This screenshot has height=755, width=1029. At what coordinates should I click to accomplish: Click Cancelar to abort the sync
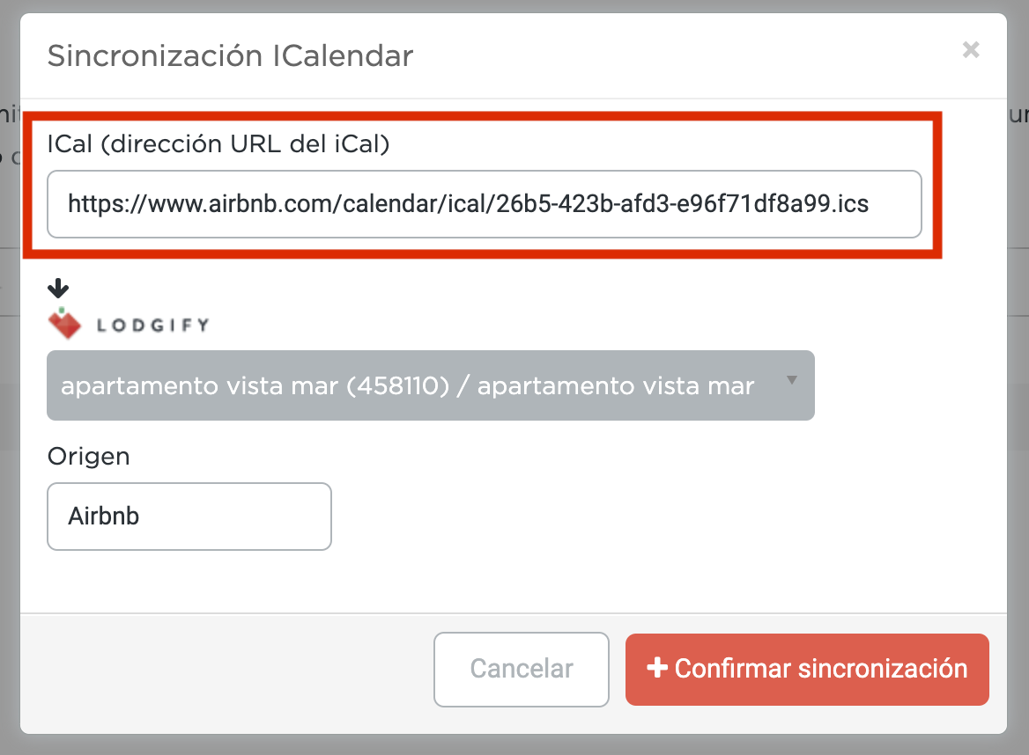click(521, 670)
